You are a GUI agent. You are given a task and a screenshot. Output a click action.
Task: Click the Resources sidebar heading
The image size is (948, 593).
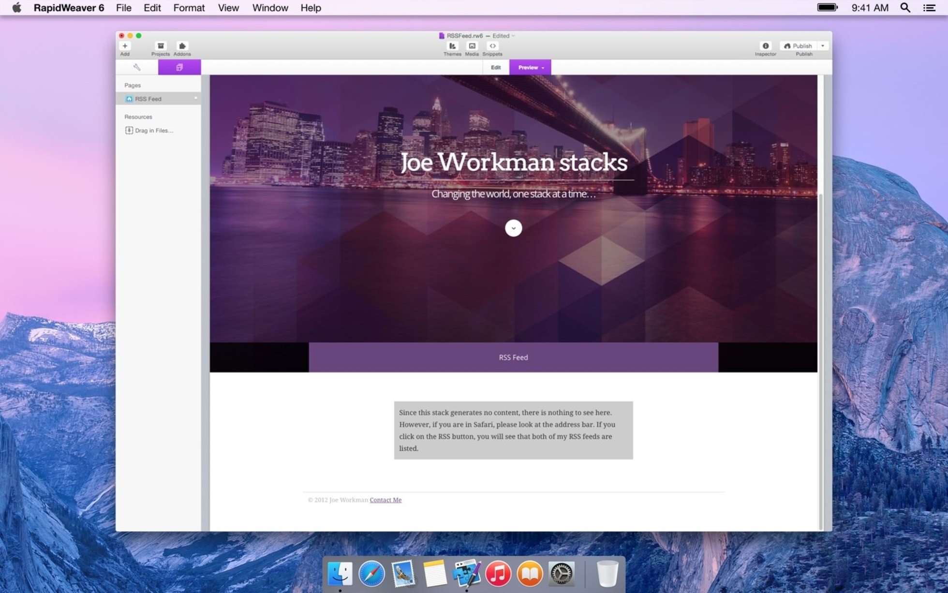pos(138,117)
